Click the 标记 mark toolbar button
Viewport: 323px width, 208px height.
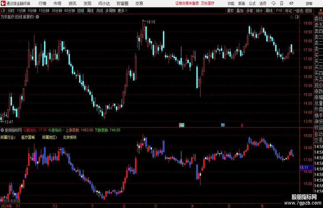[288, 11]
